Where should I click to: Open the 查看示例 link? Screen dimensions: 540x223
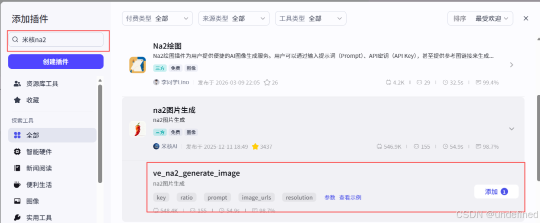point(350,198)
